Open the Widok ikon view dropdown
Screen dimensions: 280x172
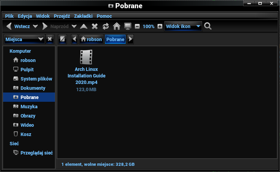[x=183, y=26]
